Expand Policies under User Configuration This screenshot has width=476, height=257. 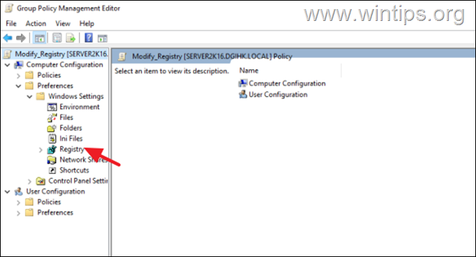click(19, 203)
